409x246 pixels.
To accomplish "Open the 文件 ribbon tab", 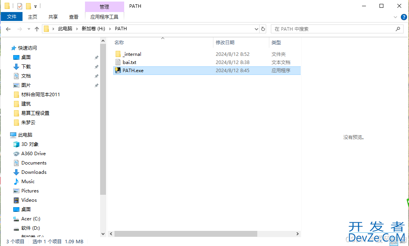I will [12, 17].
